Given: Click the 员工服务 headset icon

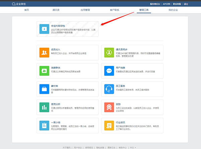Looking at the screenshot, I should (x=109, y=89).
